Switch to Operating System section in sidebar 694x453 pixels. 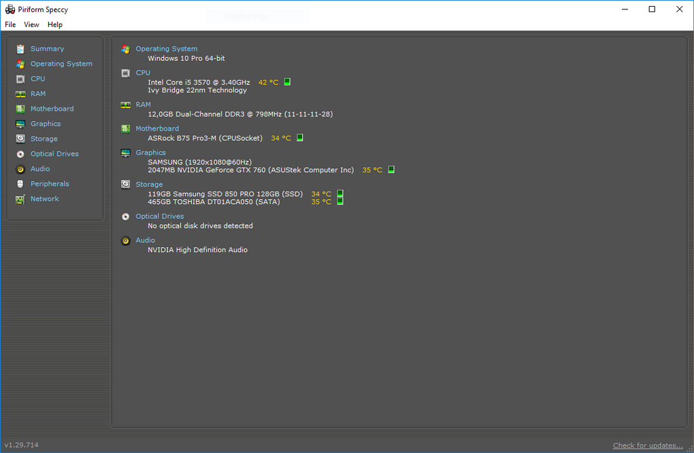point(62,64)
